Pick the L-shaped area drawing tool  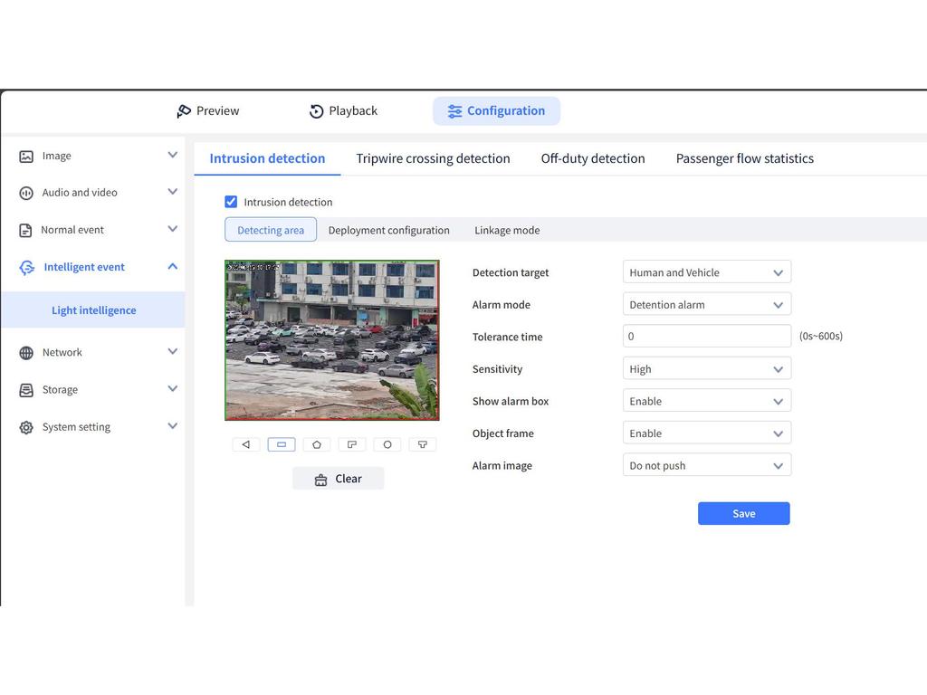(352, 444)
